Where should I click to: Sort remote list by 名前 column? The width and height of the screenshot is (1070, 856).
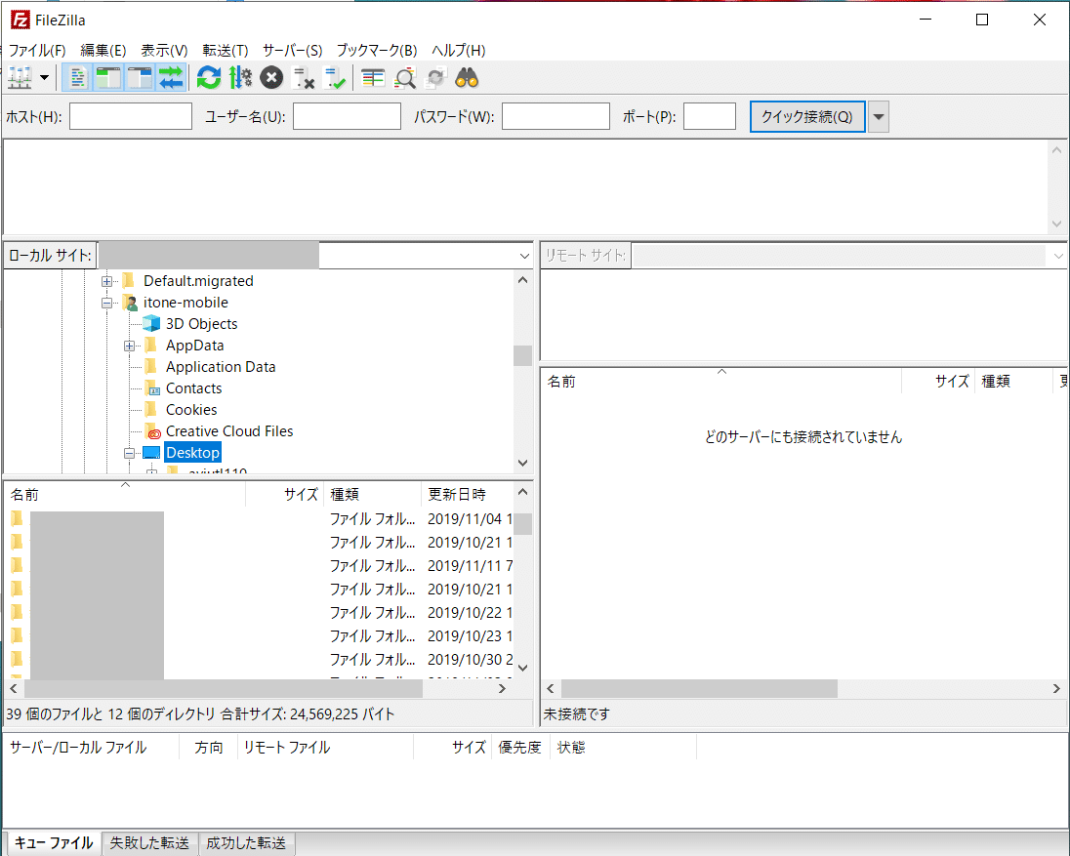click(x=721, y=382)
